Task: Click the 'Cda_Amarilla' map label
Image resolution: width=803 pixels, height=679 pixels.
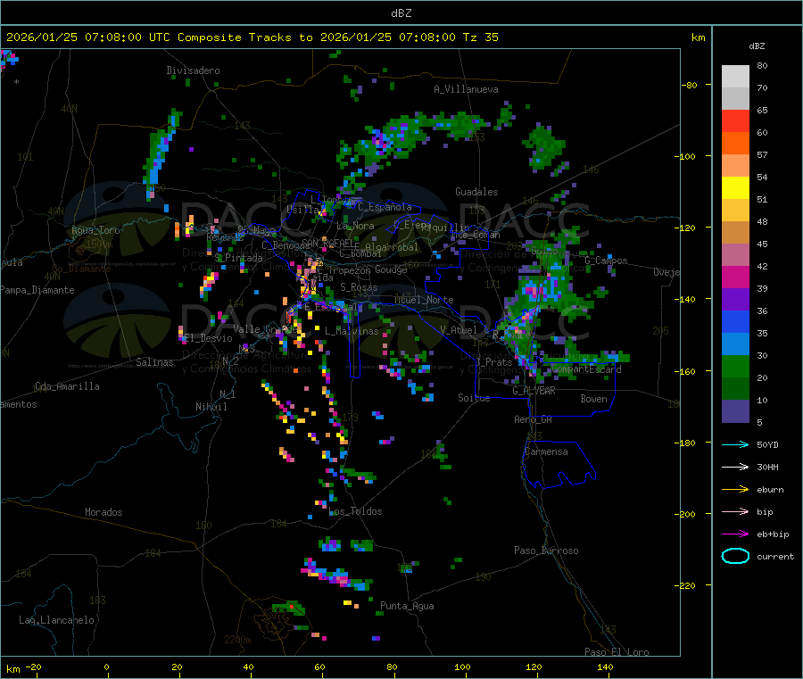Action: click(67, 386)
